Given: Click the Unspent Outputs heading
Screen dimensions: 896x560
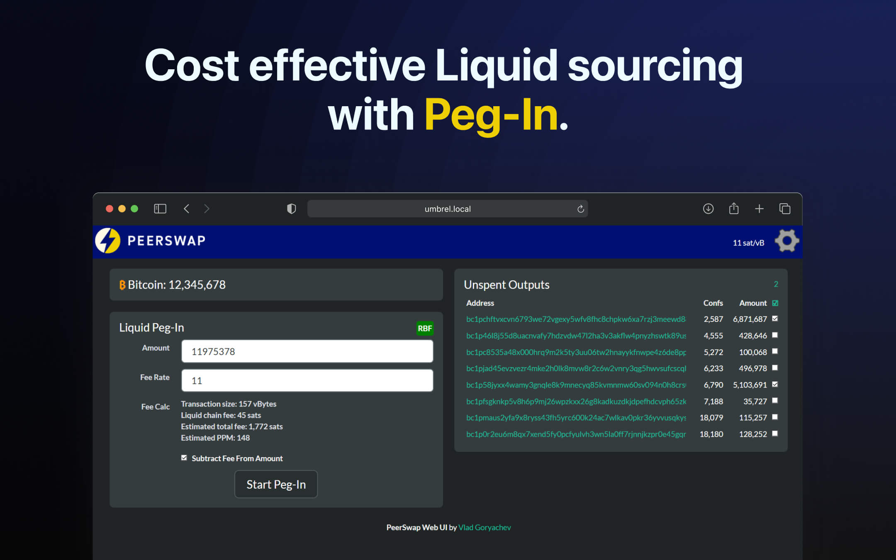Looking at the screenshot, I should coord(506,285).
